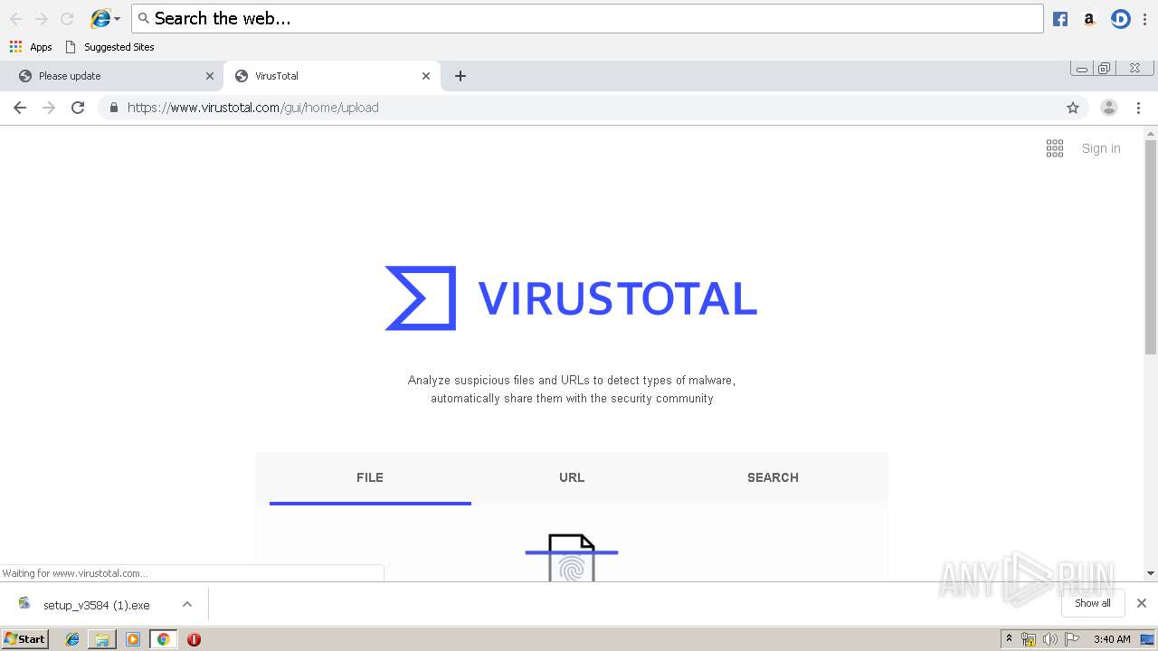
Task: Click the top Search the web box
Action: pyautogui.click(x=587, y=19)
